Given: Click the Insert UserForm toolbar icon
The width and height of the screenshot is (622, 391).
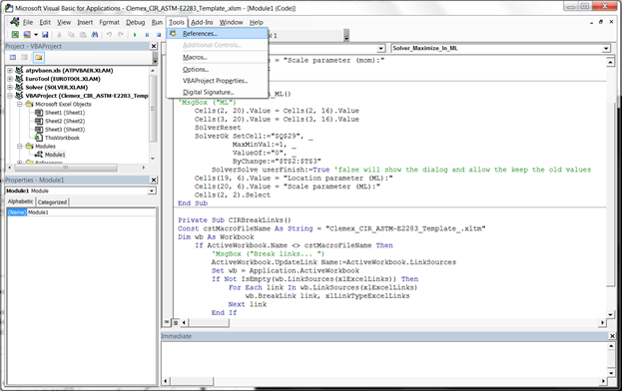Looking at the screenshot, I should point(27,35).
